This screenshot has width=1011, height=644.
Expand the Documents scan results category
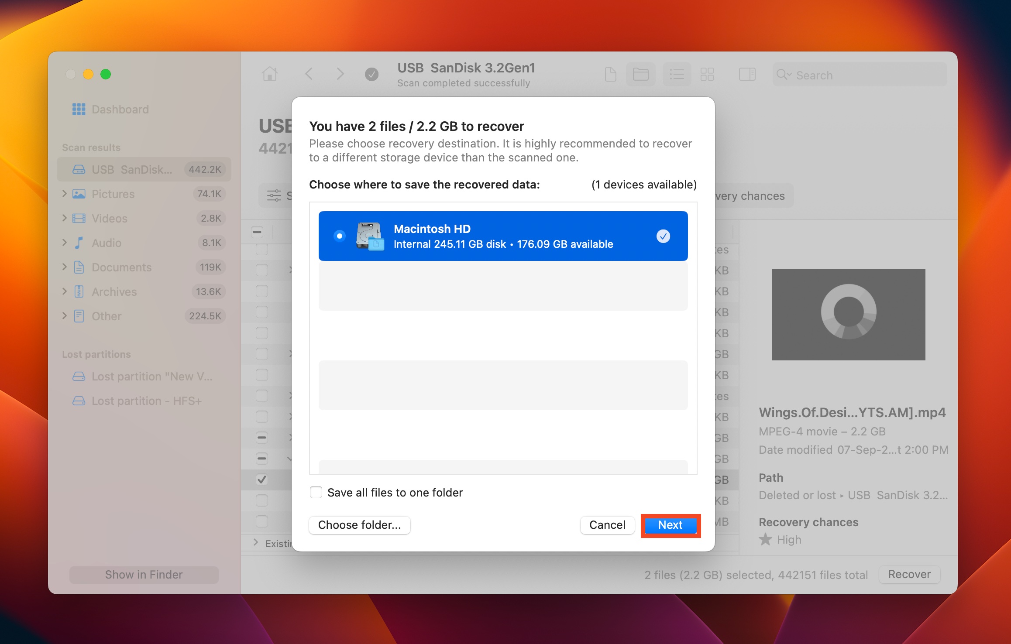click(65, 267)
